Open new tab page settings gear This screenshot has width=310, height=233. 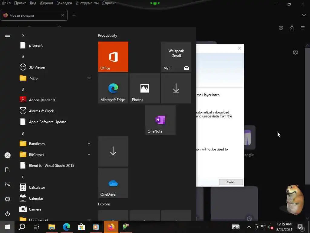pyautogui.click(x=295, y=52)
